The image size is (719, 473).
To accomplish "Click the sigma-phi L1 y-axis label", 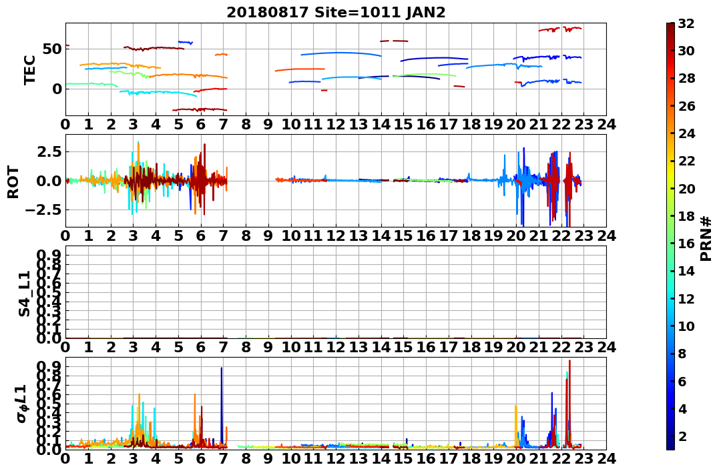I will [x=21, y=404].
